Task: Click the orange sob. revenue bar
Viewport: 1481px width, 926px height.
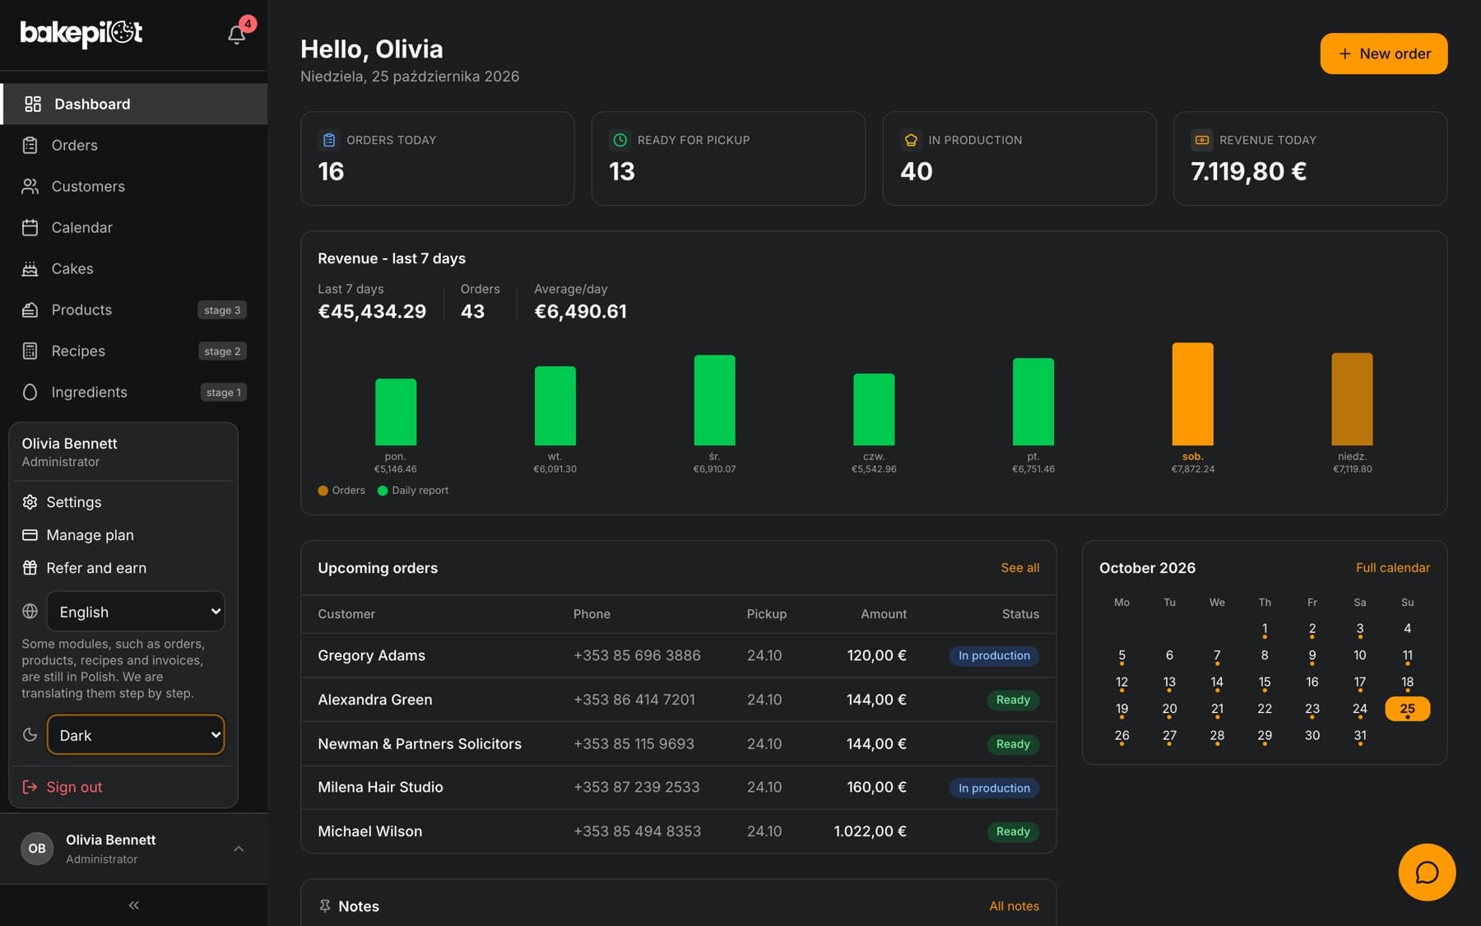Action: 1193,393
